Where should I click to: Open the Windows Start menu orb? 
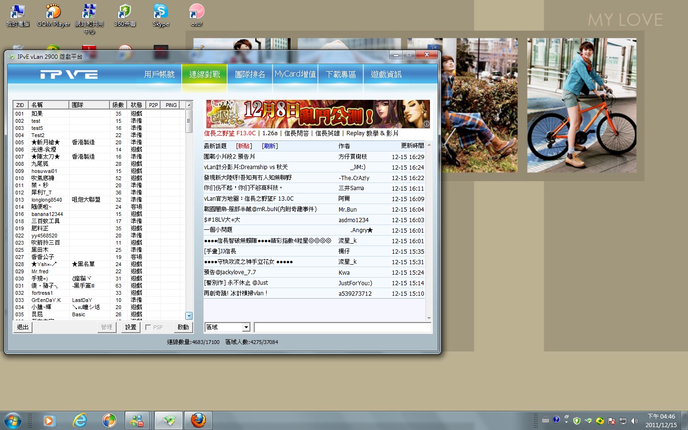coord(13,421)
